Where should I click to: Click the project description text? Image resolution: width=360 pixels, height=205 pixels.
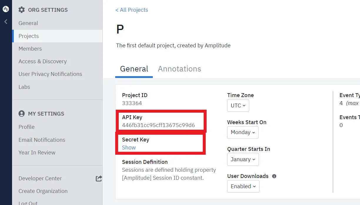[x=173, y=45]
